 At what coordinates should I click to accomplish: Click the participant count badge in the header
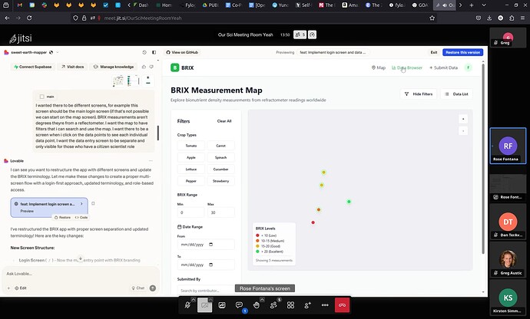pyautogui.click(x=300, y=35)
